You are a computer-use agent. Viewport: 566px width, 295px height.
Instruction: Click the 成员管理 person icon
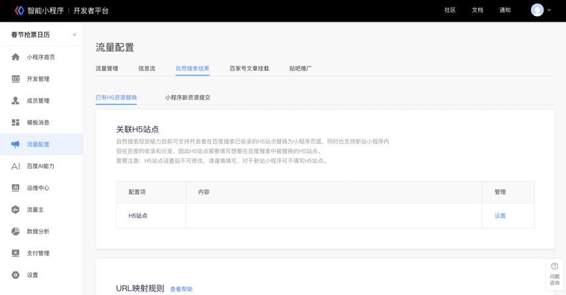click(16, 101)
